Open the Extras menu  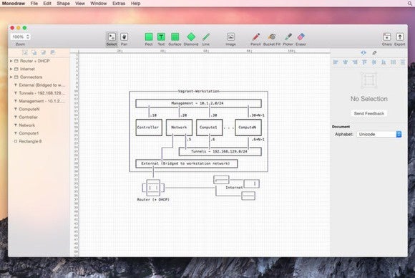(119, 4)
